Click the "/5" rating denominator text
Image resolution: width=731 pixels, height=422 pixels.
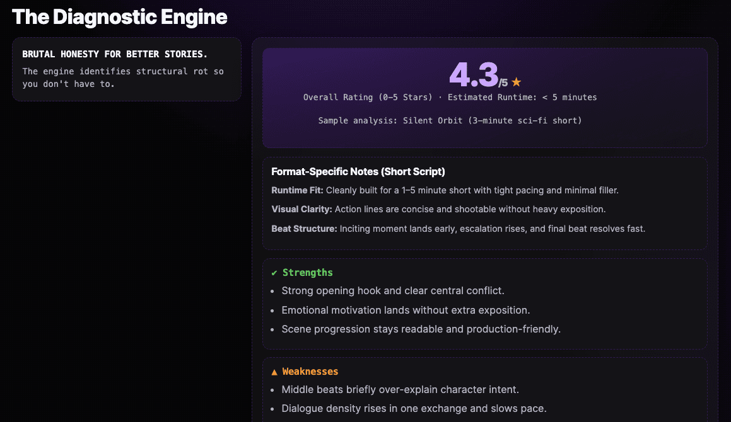pyautogui.click(x=503, y=83)
